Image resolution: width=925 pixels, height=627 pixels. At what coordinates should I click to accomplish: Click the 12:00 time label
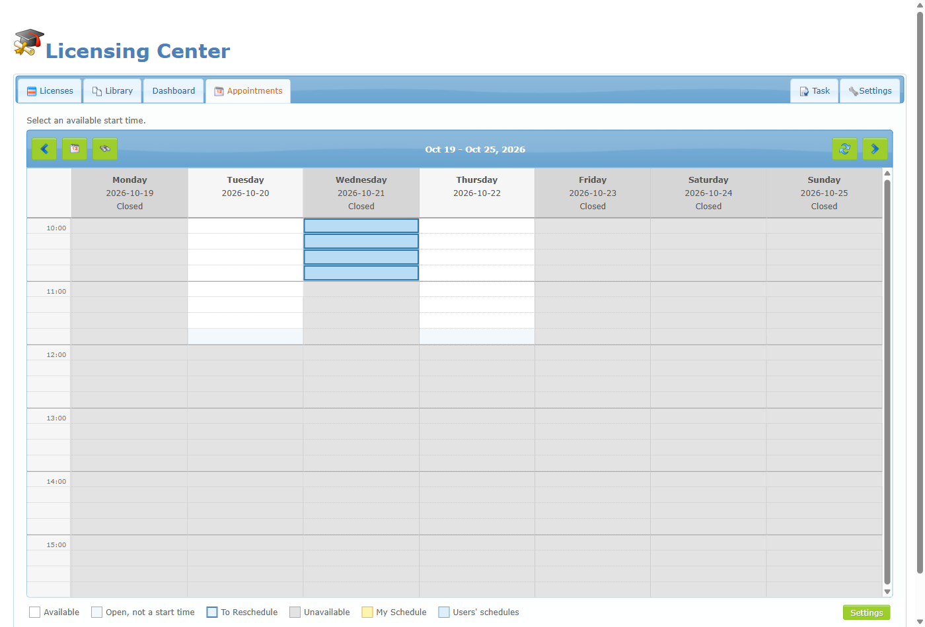coord(56,355)
